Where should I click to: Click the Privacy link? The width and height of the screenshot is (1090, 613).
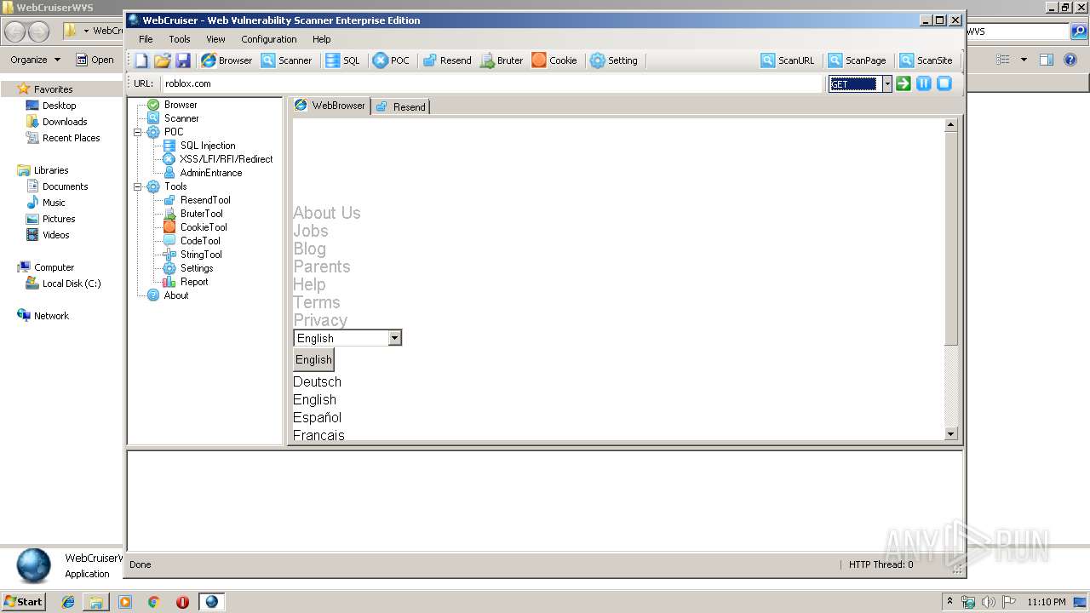(320, 320)
